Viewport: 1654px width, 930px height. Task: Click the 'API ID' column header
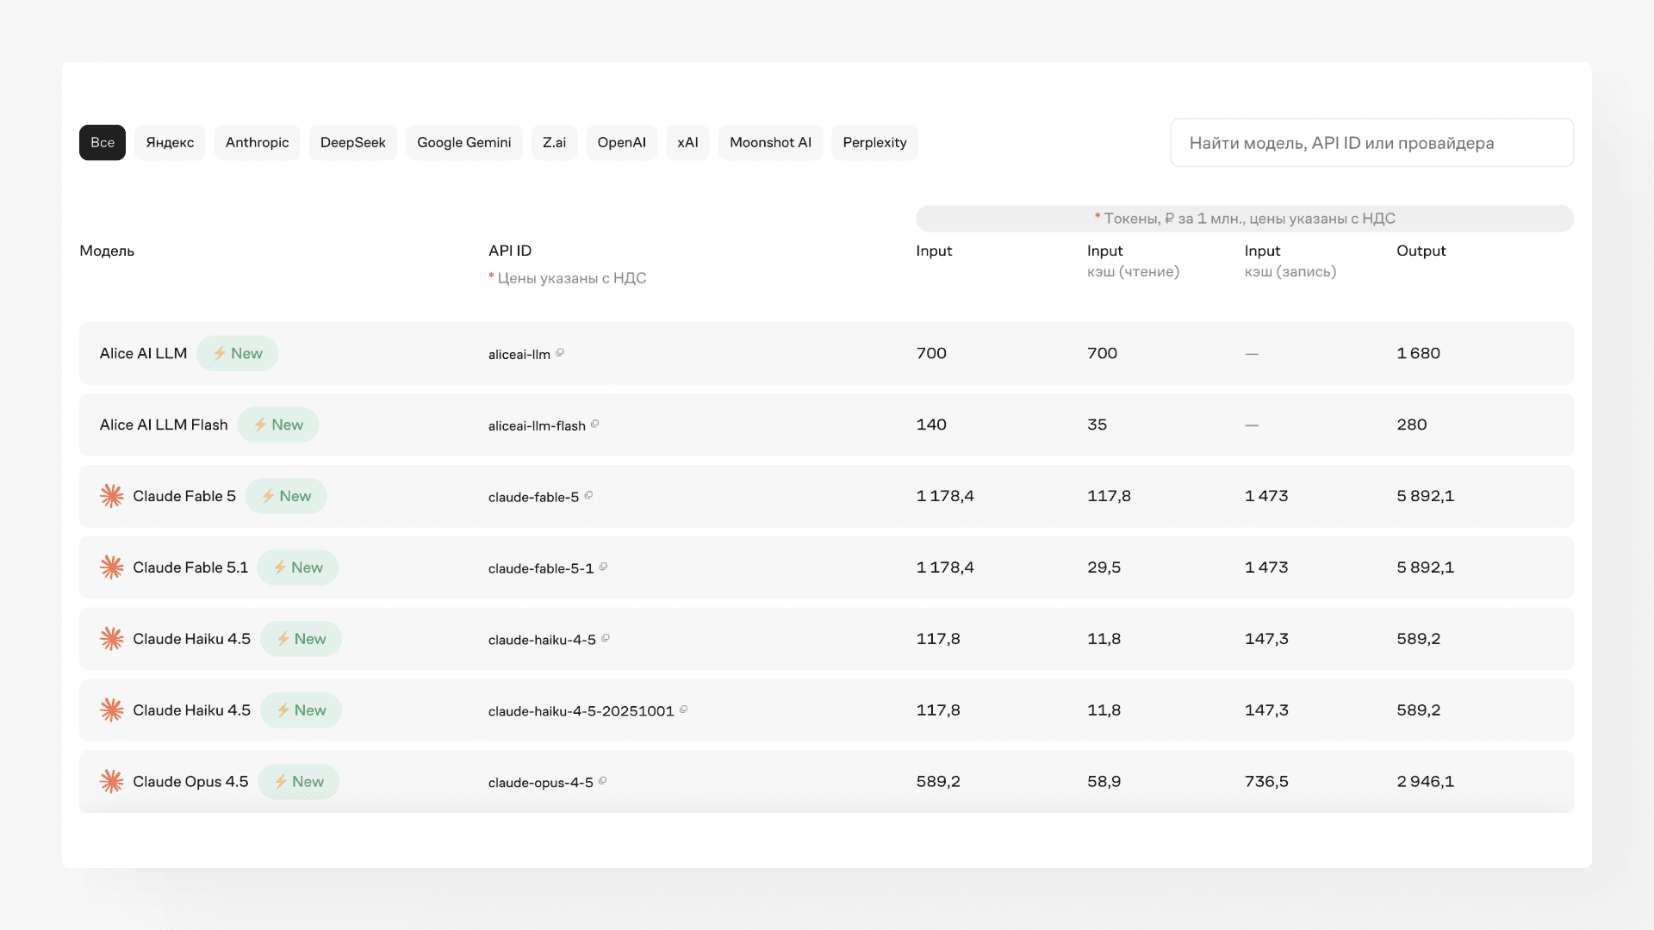tap(510, 251)
